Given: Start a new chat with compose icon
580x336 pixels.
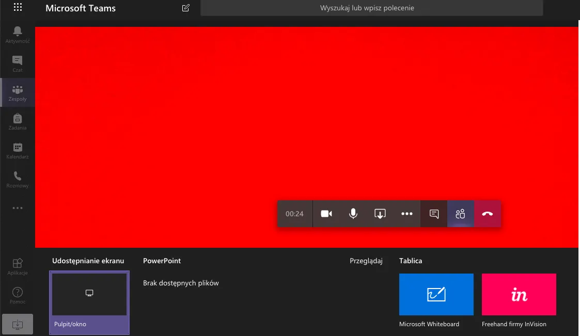Looking at the screenshot, I should (x=186, y=8).
